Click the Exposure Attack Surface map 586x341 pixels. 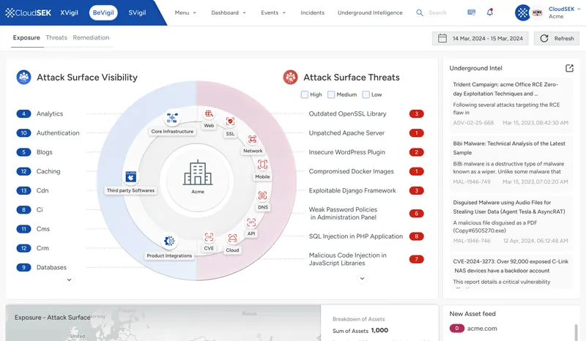tap(163, 323)
